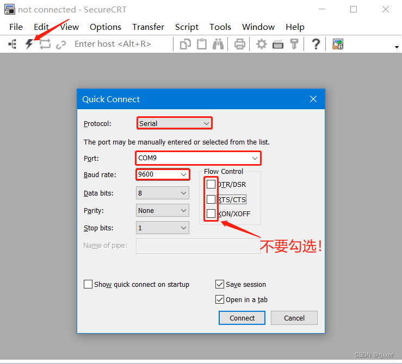Viewport: 402px width, 364px height.
Task: Open the Tools menu
Action: point(220,27)
